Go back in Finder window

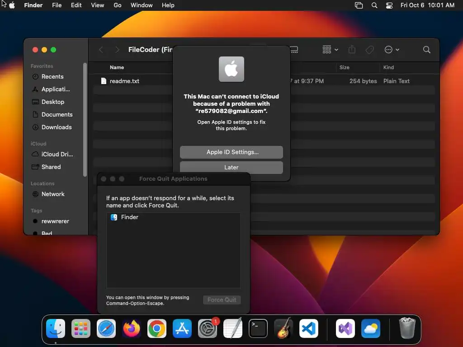[x=101, y=50]
